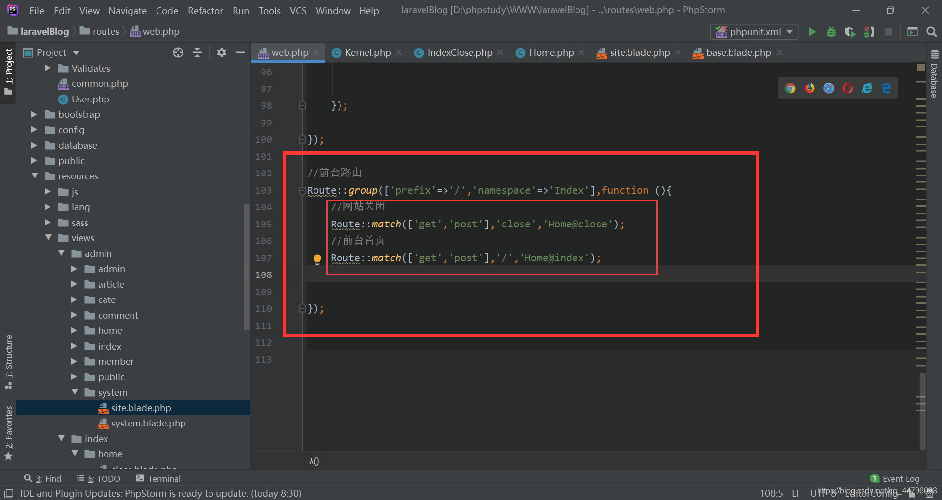942x500 pixels.
Task: Collapse the views folder
Action: [48, 238]
